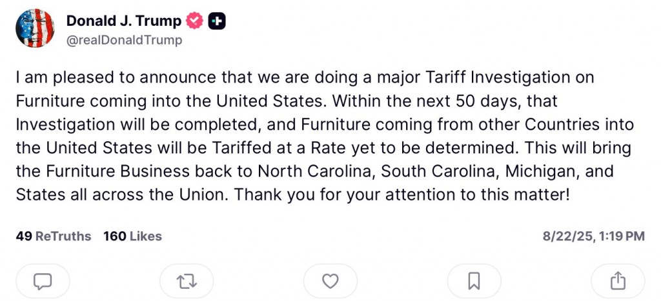Like the post with the heart icon

(x=330, y=281)
